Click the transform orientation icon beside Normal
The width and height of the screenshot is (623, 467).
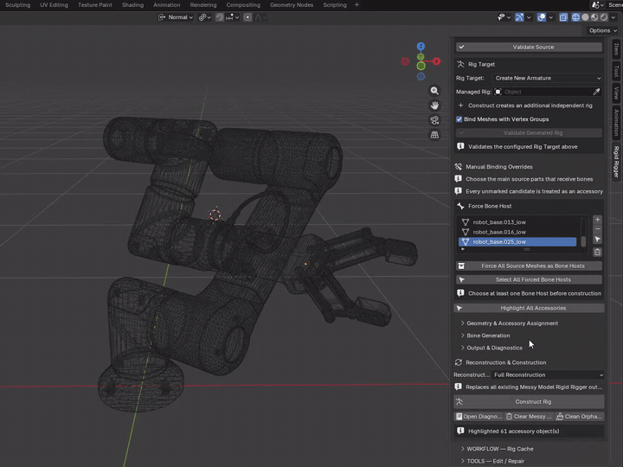[162, 17]
